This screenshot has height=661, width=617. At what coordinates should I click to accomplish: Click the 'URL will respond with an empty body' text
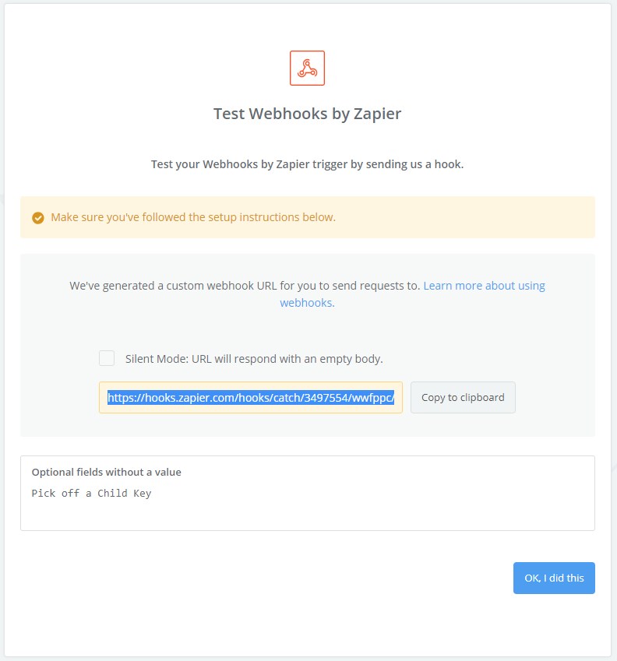[285, 359]
